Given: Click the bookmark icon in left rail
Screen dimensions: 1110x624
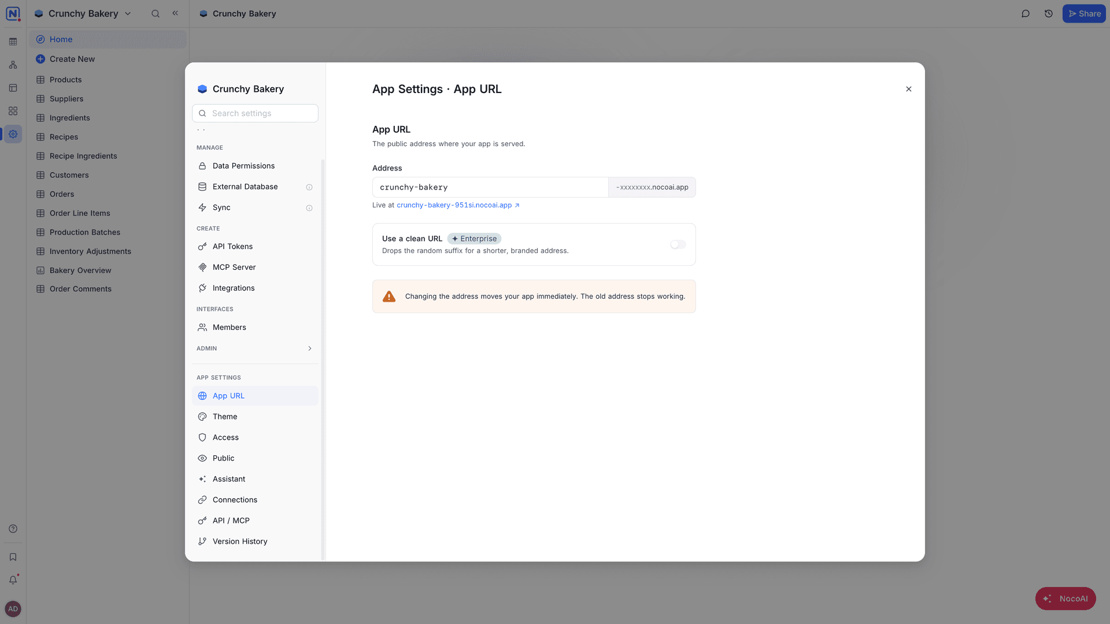Looking at the screenshot, I should 13,557.
